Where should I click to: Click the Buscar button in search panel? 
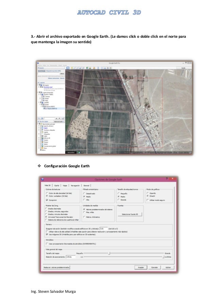click(62, 73)
